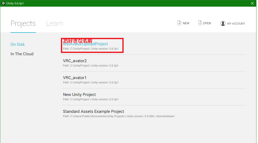Click path text under VRC_avator1
The height and width of the screenshot is (143, 258).
coord(91,83)
